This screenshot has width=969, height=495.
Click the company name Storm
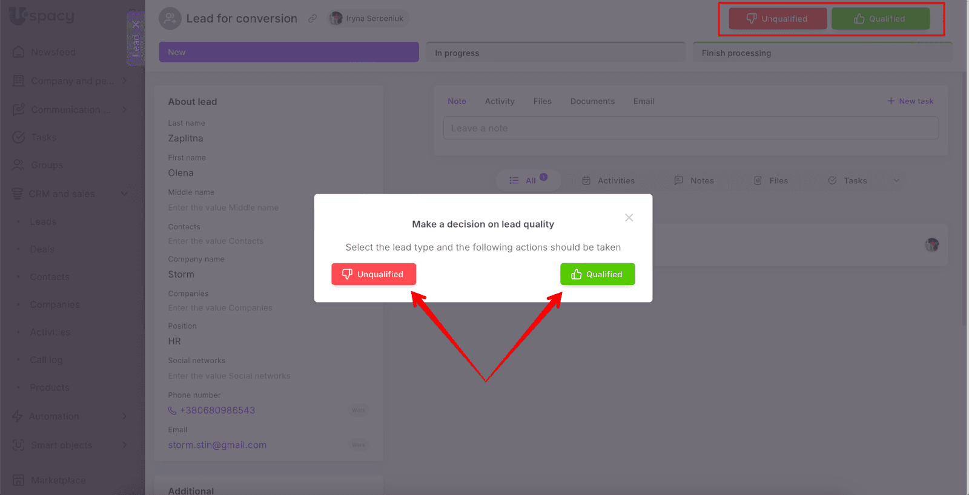coord(181,274)
